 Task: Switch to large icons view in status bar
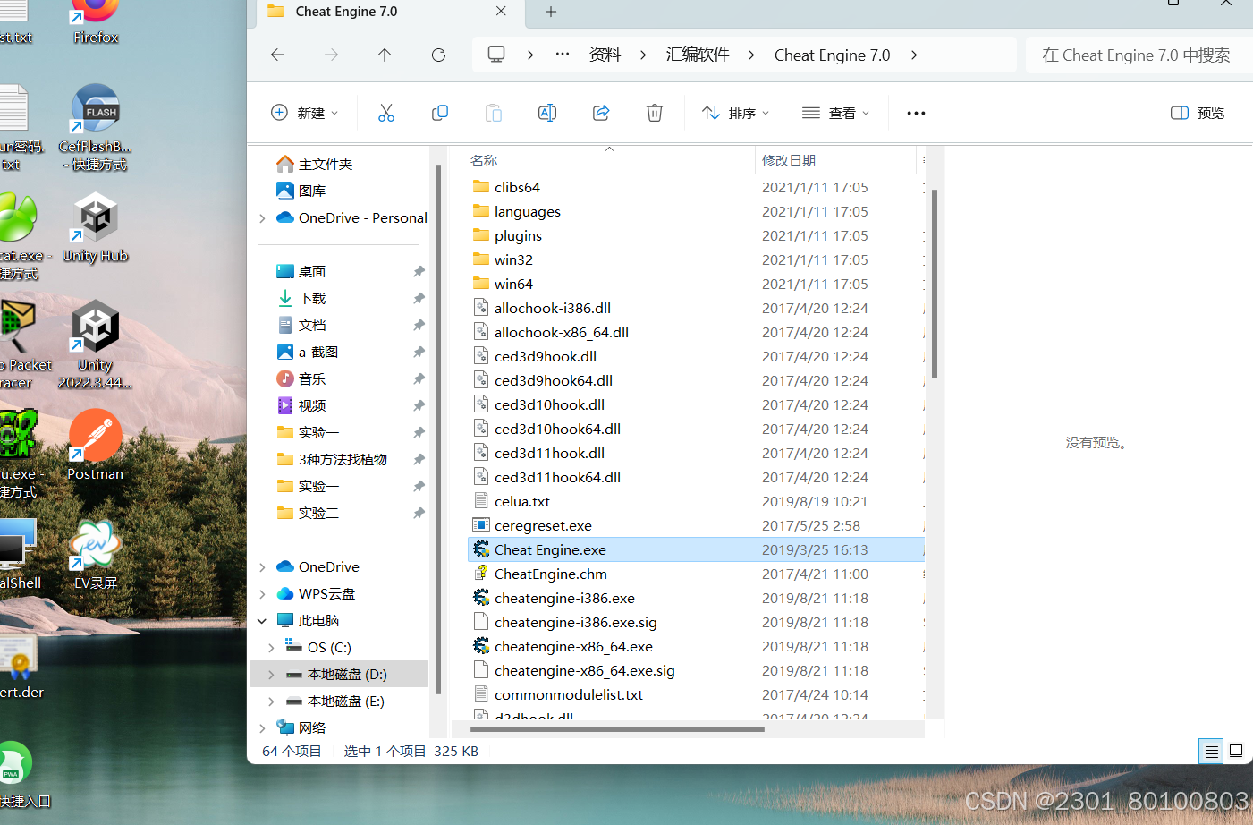(1236, 752)
